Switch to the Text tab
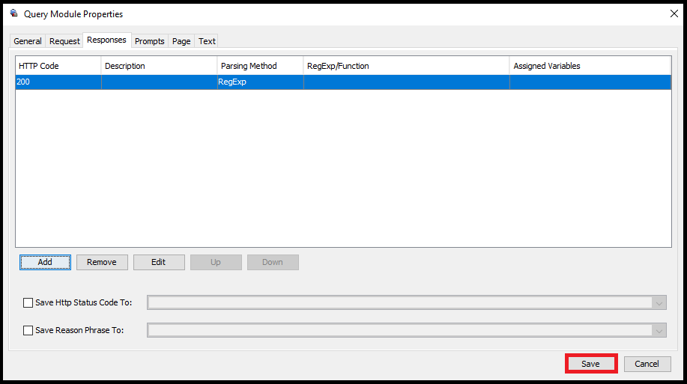Screen dimensions: 687x384 (x=207, y=41)
